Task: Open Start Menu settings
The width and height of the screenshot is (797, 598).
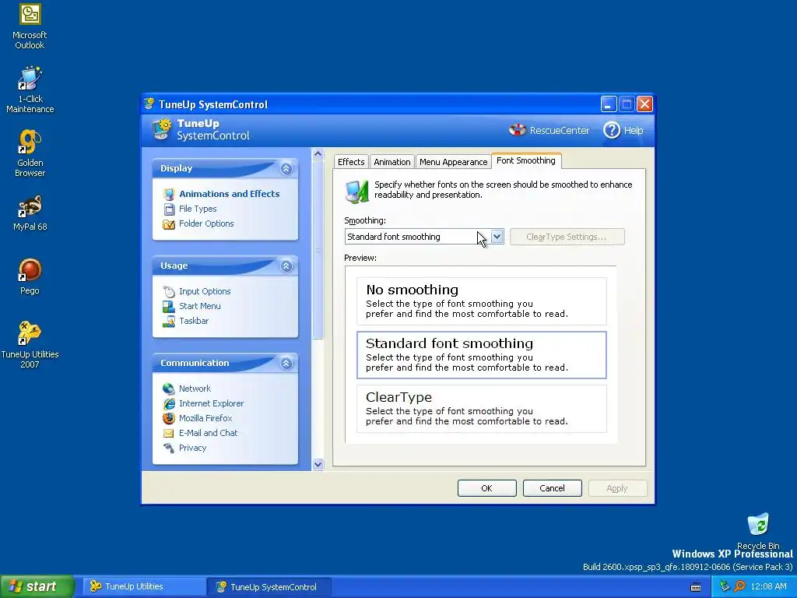Action: 200,306
